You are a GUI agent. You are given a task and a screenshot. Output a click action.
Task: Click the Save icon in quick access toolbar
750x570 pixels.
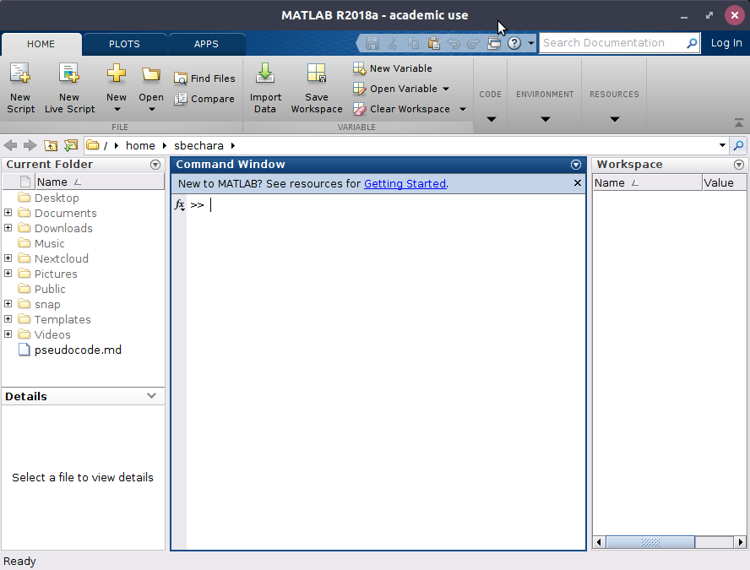tap(372, 44)
